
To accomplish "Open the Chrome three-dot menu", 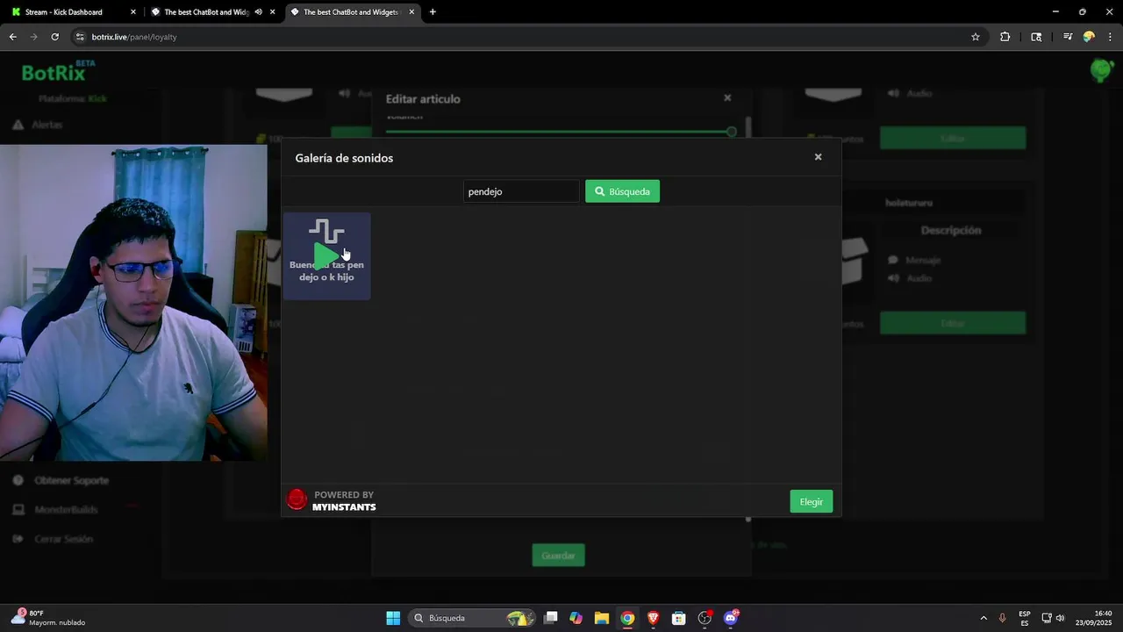I will [x=1108, y=37].
